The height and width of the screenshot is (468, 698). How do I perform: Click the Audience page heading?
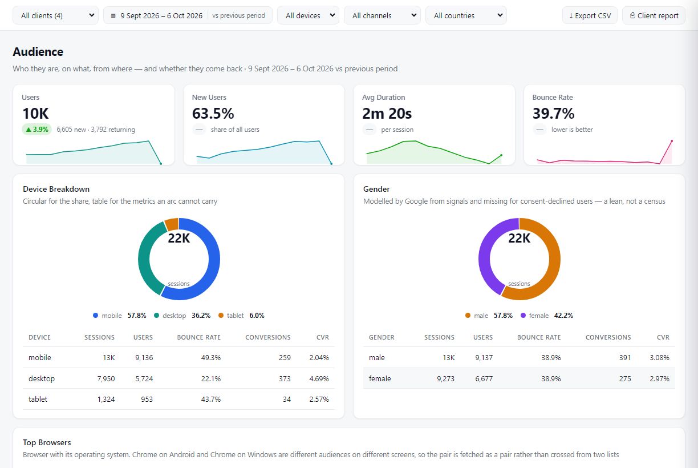click(38, 52)
